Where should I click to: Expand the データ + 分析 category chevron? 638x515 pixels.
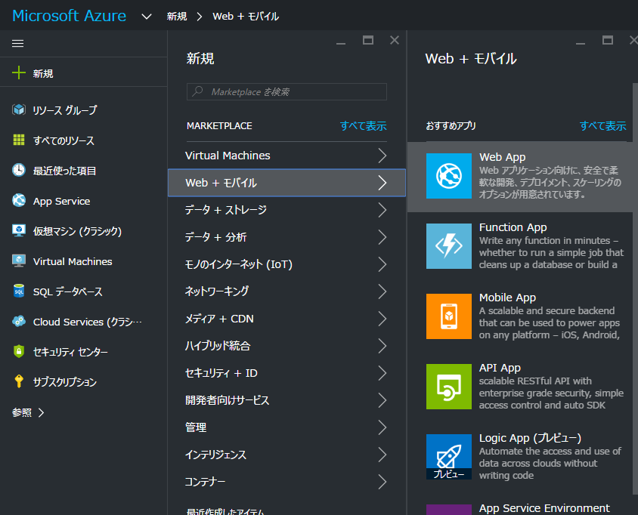tap(382, 237)
